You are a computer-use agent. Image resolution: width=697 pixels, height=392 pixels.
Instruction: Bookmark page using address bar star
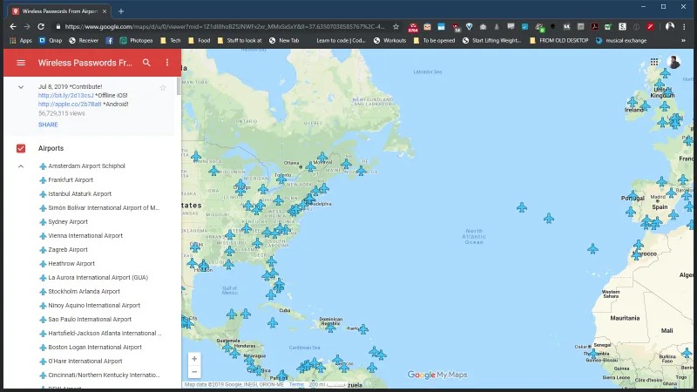pos(396,27)
